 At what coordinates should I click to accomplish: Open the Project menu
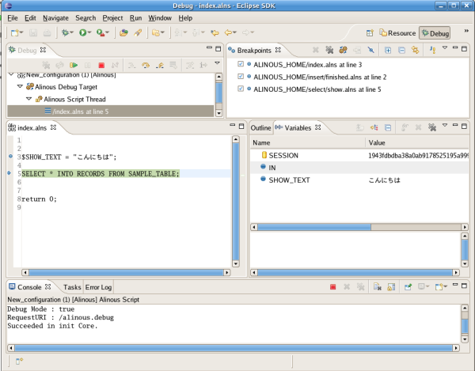tap(112, 18)
